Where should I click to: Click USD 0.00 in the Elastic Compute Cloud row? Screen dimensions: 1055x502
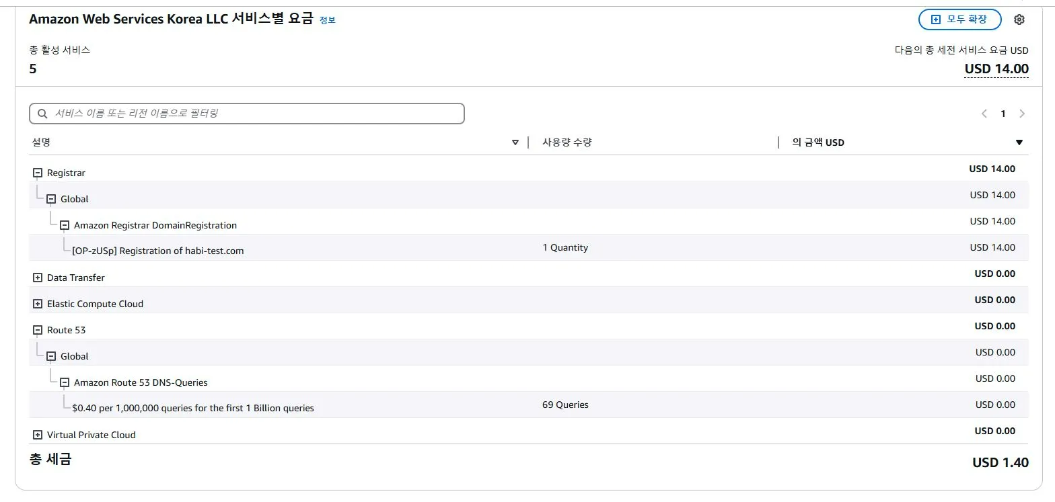pos(995,300)
